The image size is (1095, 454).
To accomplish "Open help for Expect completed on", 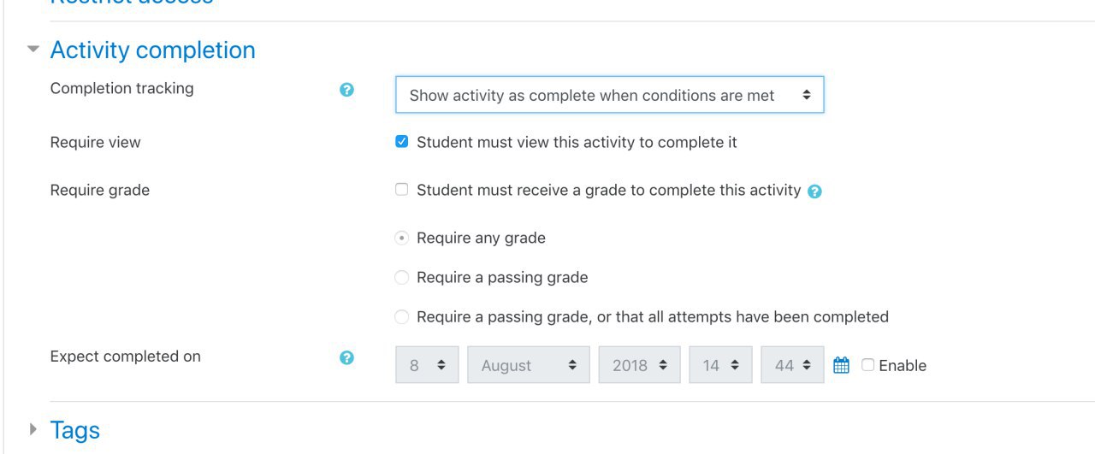I will click(346, 358).
